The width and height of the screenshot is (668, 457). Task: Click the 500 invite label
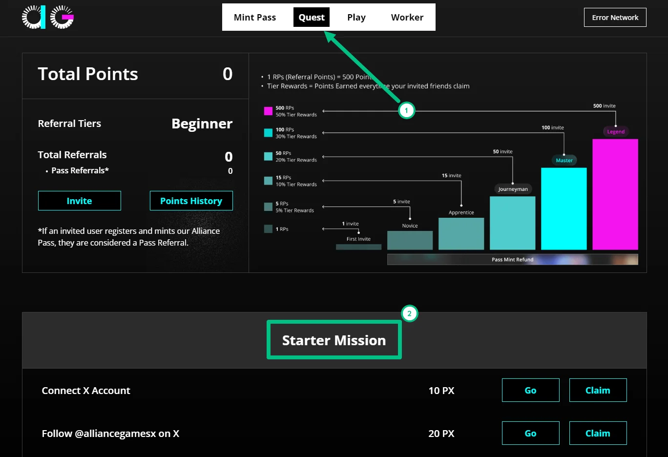pyautogui.click(x=605, y=106)
